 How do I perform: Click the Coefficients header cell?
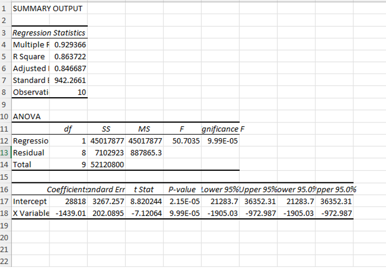click(x=68, y=189)
